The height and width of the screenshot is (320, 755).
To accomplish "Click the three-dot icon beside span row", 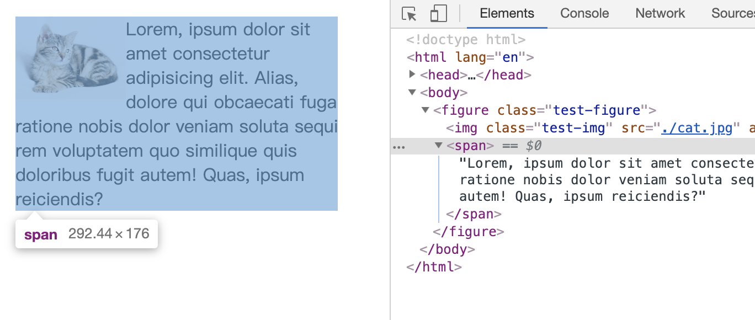I will tap(398, 147).
